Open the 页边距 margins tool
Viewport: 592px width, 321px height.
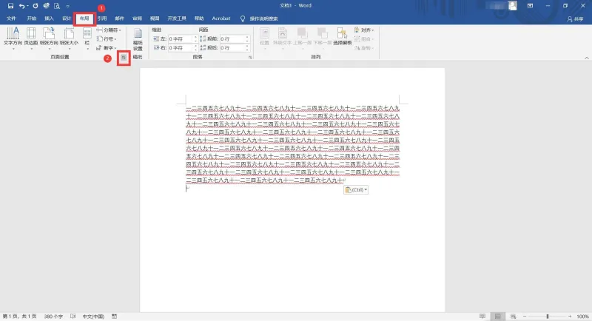[31, 37]
